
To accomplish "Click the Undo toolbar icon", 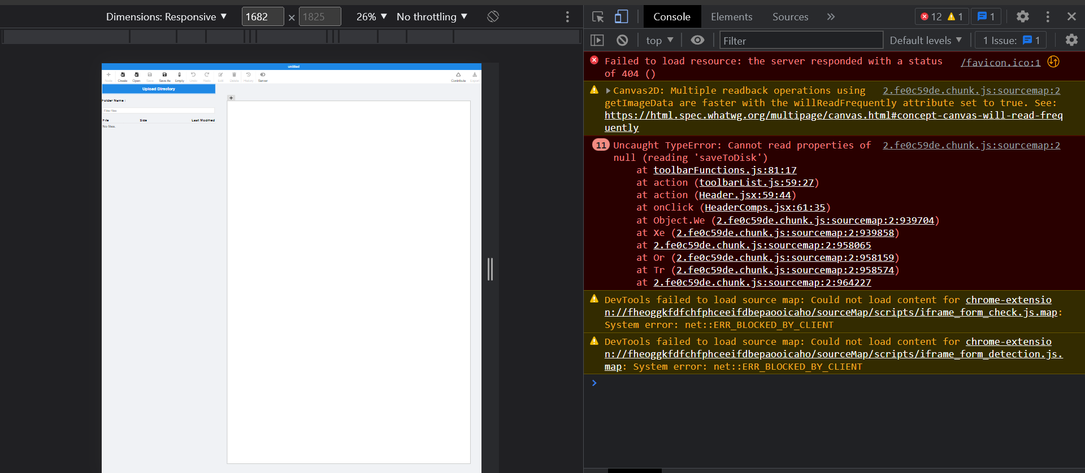I will pyautogui.click(x=193, y=75).
